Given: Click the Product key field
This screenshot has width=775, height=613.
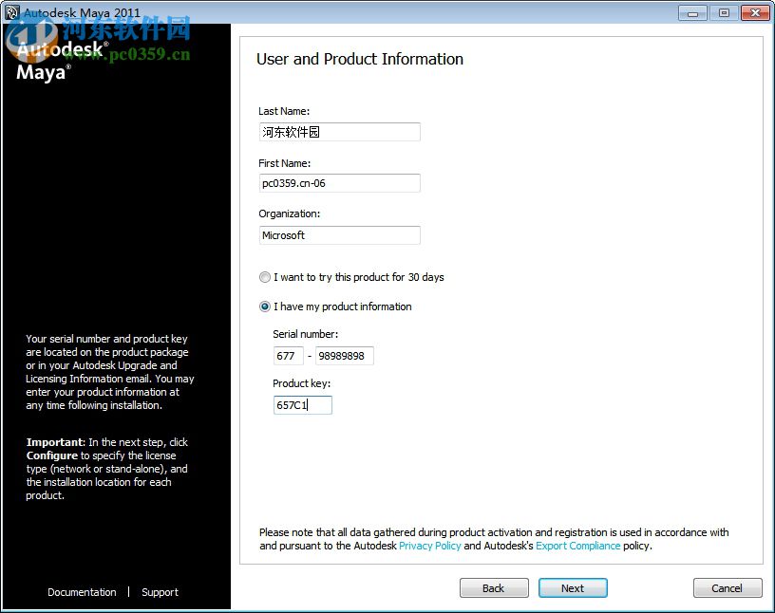Looking at the screenshot, I should 302,405.
